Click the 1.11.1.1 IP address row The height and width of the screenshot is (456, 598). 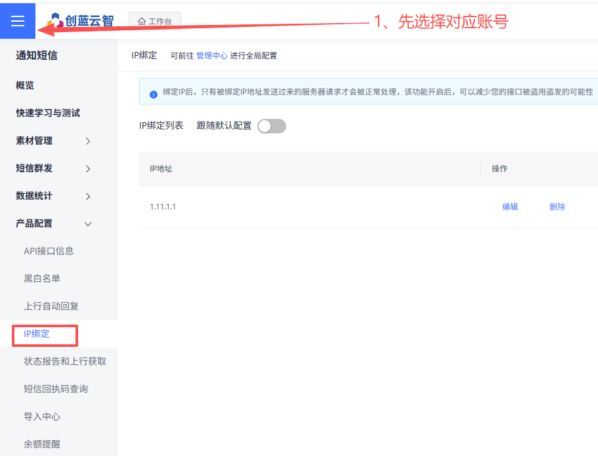pos(163,207)
